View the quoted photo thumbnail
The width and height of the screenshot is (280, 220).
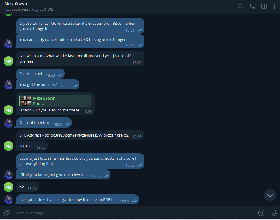(x=26, y=101)
